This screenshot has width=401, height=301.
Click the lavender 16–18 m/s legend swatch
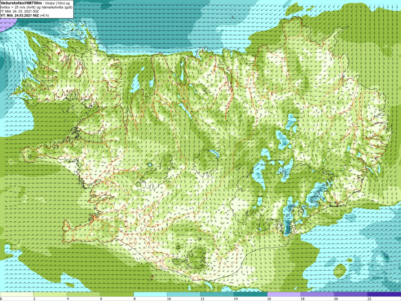pyautogui.click(x=284, y=294)
